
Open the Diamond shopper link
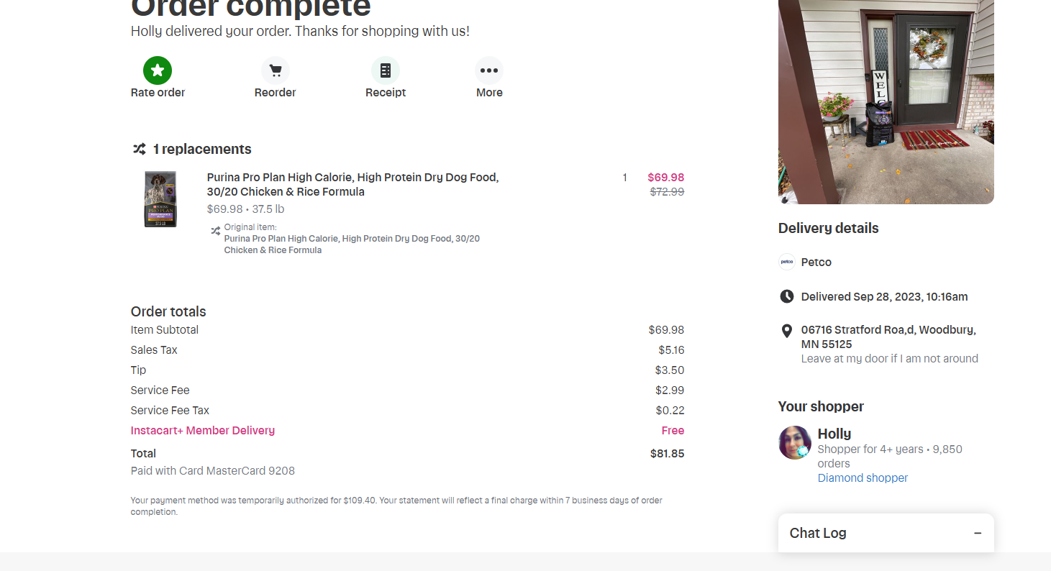pyautogui.click(x=863, y=478)
